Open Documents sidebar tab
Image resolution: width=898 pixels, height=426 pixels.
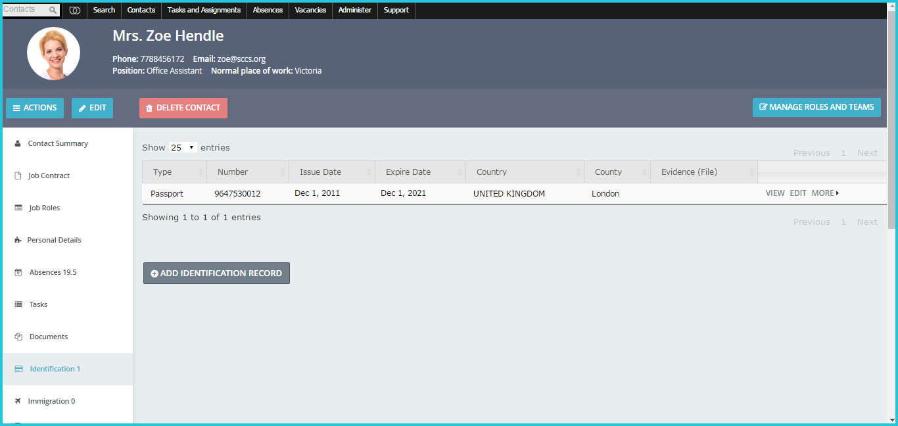[x=68, y=337]
